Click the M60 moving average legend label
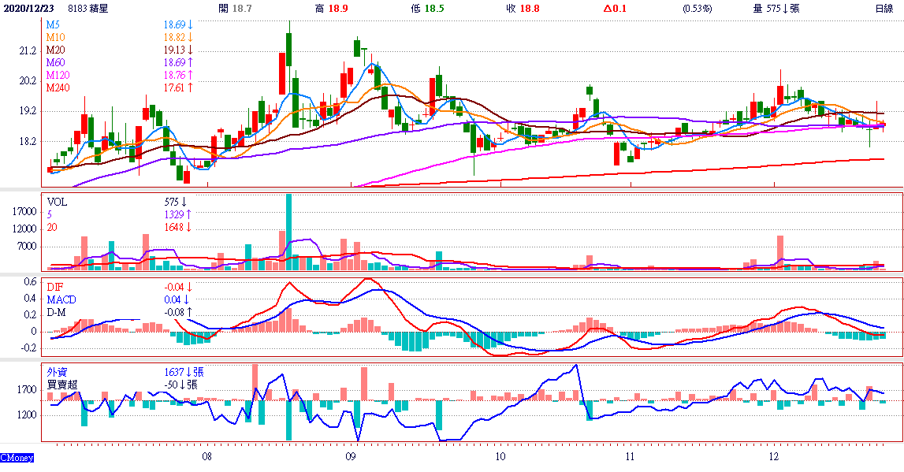The height and width of the screenshot is (472, 904). (55, 62)
